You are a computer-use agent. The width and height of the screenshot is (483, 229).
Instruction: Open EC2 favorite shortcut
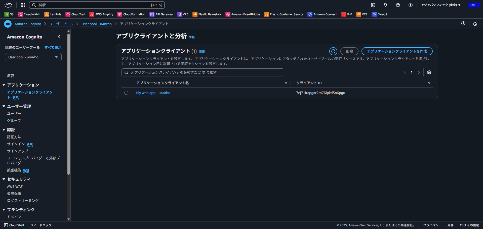[x=362, y=14]
